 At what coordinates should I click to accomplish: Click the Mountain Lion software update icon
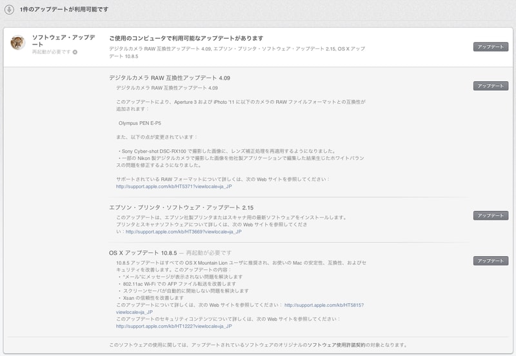click(18, 43)
